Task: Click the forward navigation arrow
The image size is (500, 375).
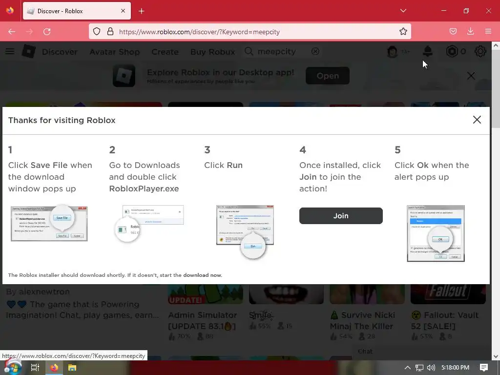Action: click(x=29, y=31)
